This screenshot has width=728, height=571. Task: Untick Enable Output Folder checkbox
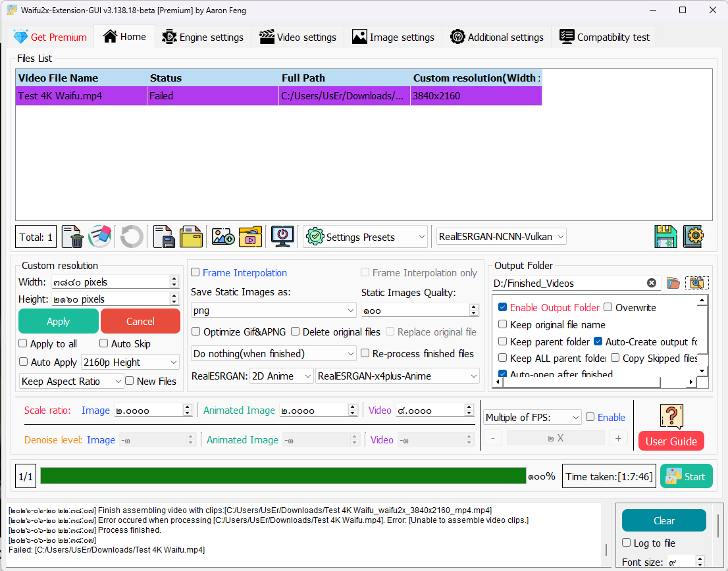(502, 307)
